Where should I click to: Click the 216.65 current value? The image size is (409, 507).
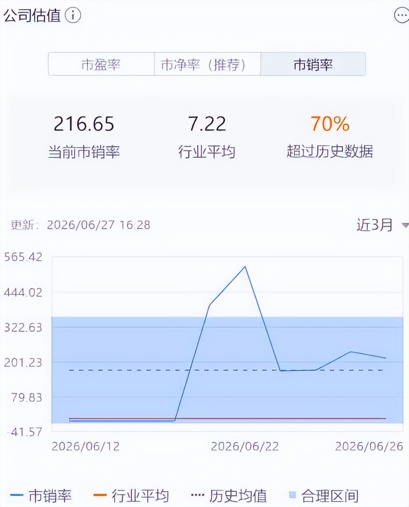pyautogui.click(x=84, y=124)
